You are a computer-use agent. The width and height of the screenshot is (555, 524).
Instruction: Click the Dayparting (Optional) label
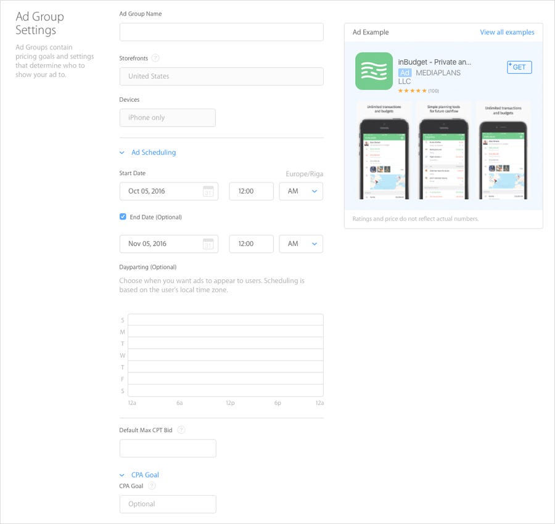click(147, 267)
